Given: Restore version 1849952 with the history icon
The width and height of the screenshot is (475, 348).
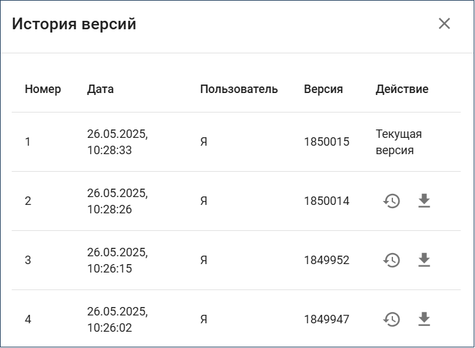Looking at the screenshot, I should pyautogui.click(x=392, y=260).
